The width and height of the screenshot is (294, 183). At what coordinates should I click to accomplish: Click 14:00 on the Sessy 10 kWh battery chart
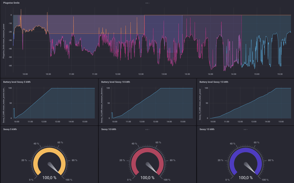pyautogui.click(x=169, y=122)
